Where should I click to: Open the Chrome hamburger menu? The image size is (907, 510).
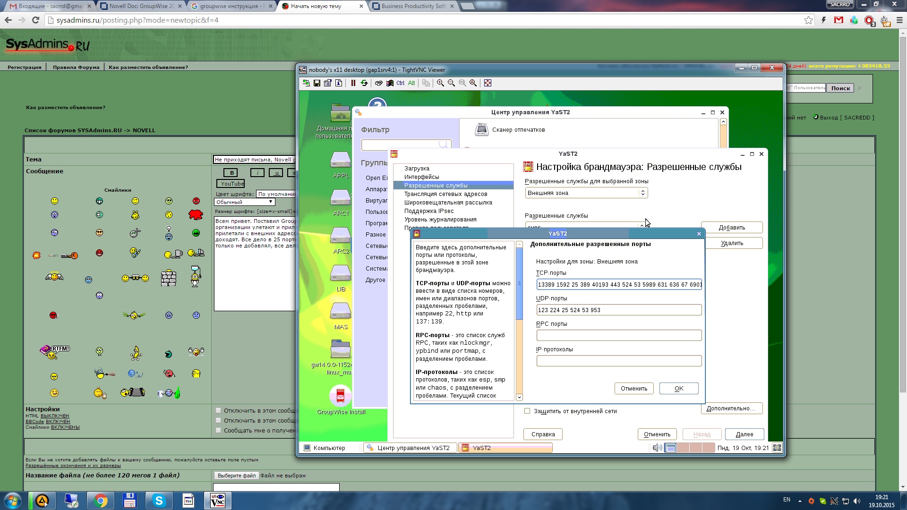[x=899, y=20]
